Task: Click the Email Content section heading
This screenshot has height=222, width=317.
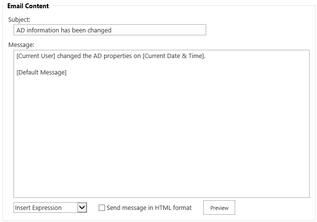Action: point(28,6)
